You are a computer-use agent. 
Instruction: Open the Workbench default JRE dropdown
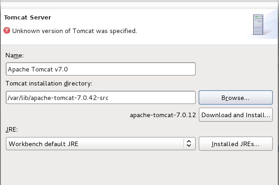[x=101, y=144]
